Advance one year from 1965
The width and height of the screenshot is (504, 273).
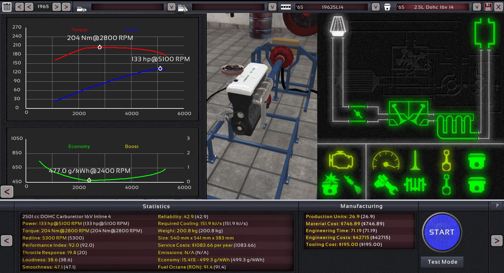57,7
